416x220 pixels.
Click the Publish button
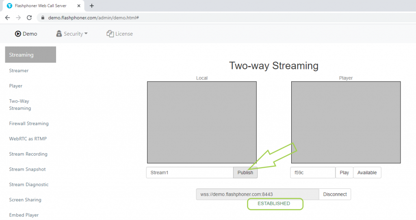245,173
